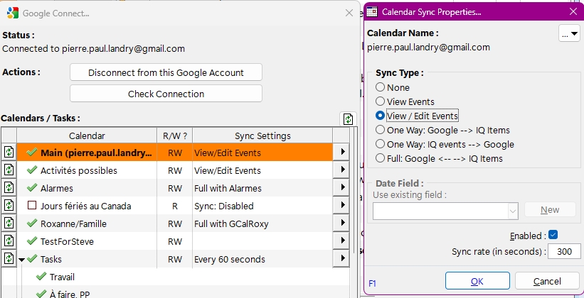Open arrow menu for TestForSteve row
The image size is (584, 298).
coord(341,241)
